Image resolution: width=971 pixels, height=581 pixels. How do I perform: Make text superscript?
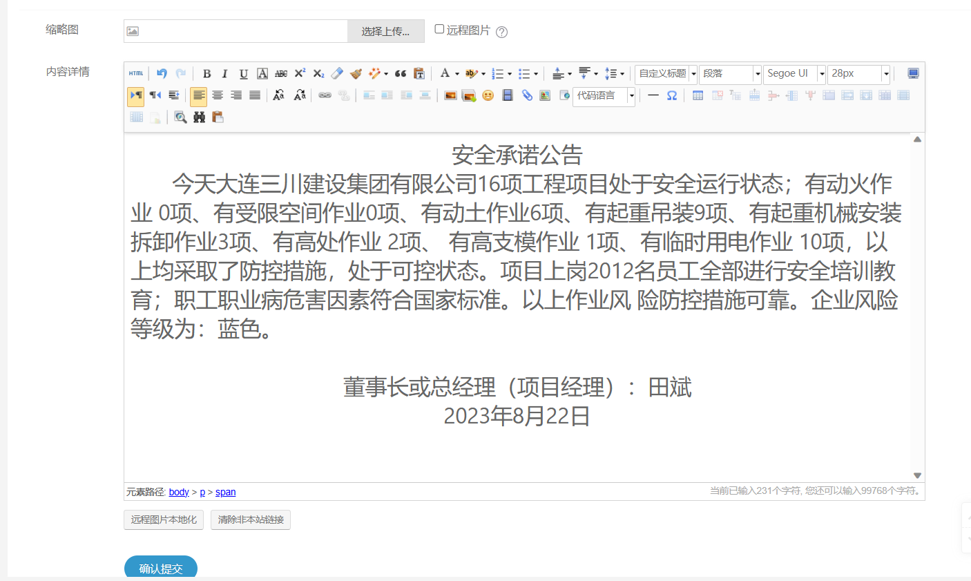coord(300,73)
